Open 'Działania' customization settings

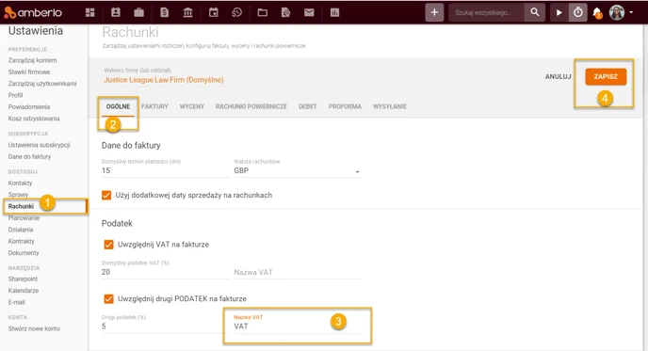pos(21,230)
